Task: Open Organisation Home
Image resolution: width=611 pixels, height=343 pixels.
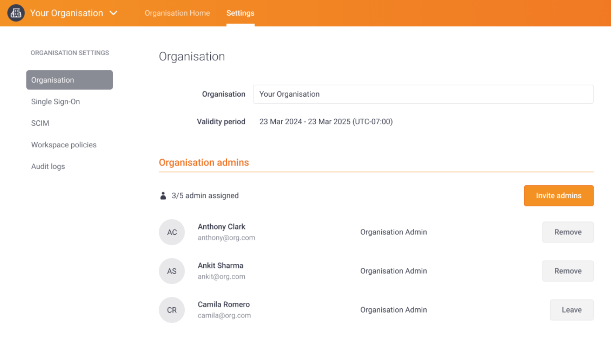Action: click(177, 13)
